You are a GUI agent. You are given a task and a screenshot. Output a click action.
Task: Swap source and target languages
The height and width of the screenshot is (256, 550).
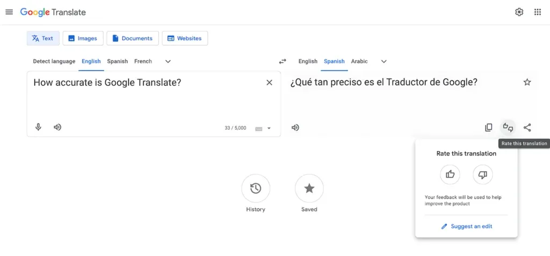tap(282, 62)
